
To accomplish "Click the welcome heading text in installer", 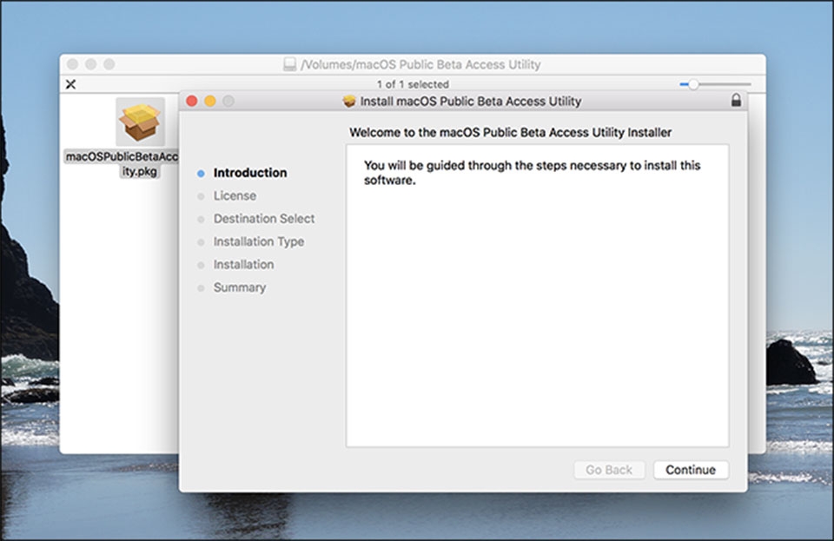I will point(510,132).
